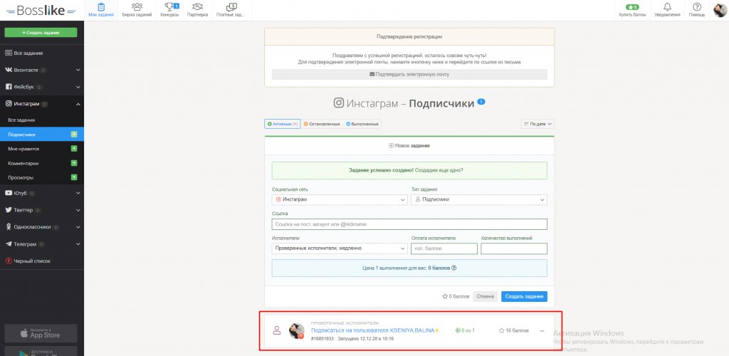
Task: Expand Вконтакте sidebar section
Action: [x=42, y=70]
